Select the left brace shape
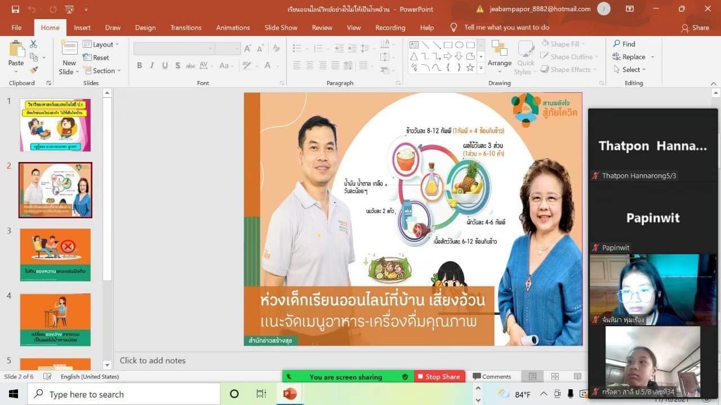 click(x=448, y=67)
